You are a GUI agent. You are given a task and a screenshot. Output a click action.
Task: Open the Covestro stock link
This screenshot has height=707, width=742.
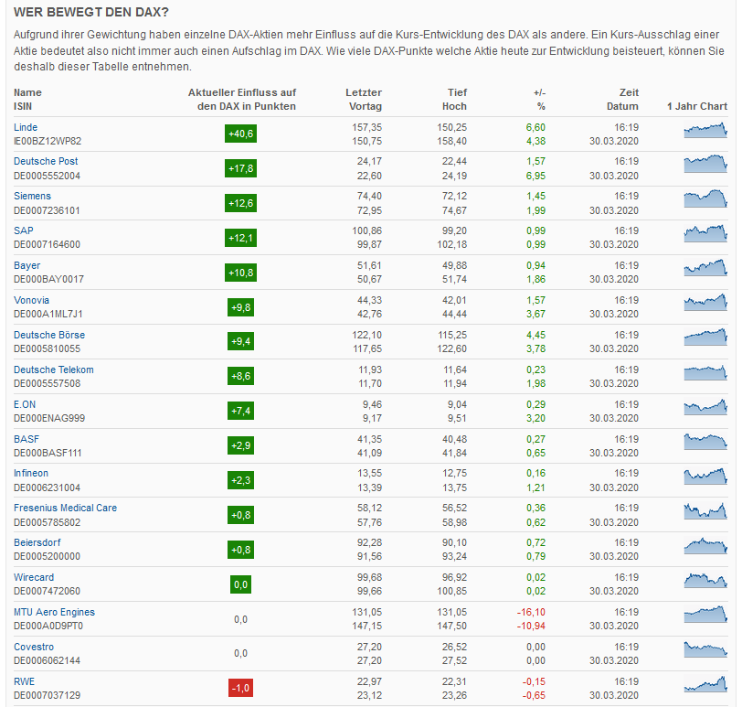click(34, 647)
